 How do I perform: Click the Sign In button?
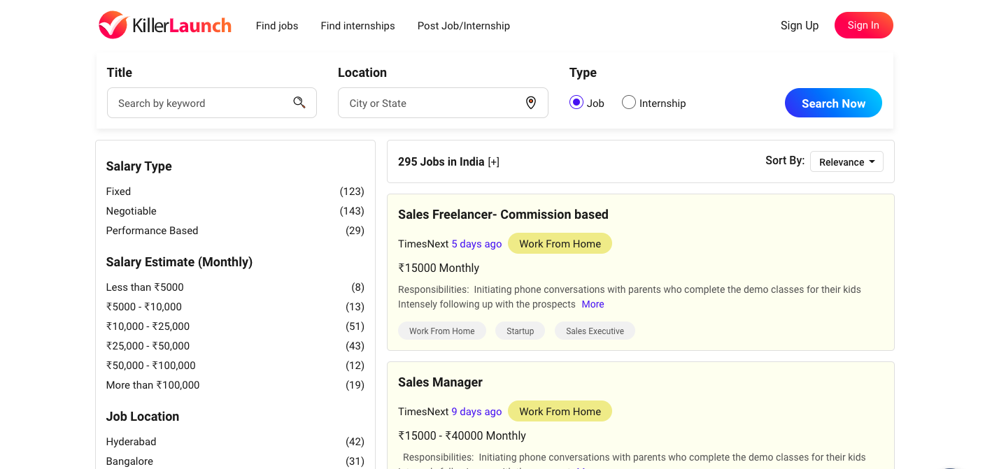pyautogui.click(x=863, y=25)
